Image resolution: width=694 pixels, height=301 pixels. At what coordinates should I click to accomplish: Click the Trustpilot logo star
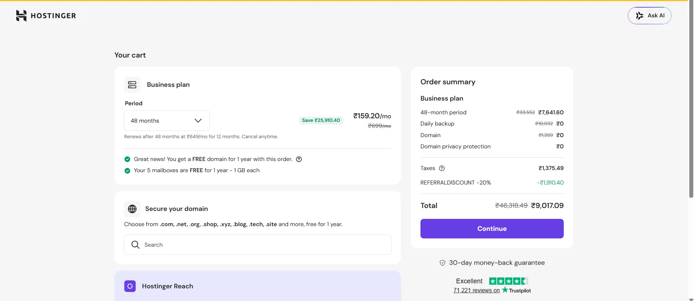(x=505, y=290)
